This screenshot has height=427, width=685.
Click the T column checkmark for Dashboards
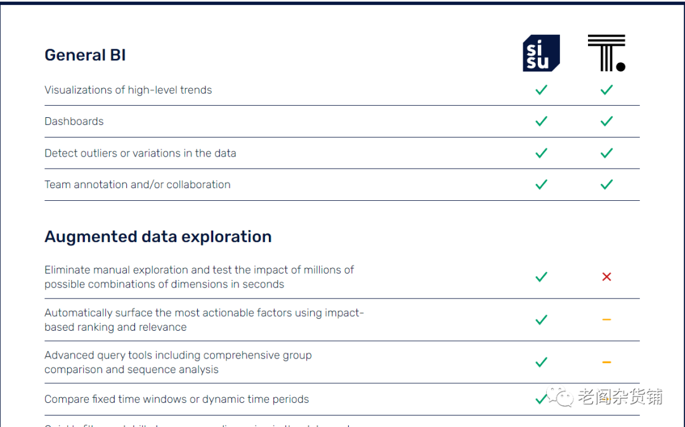click(606, 121)
